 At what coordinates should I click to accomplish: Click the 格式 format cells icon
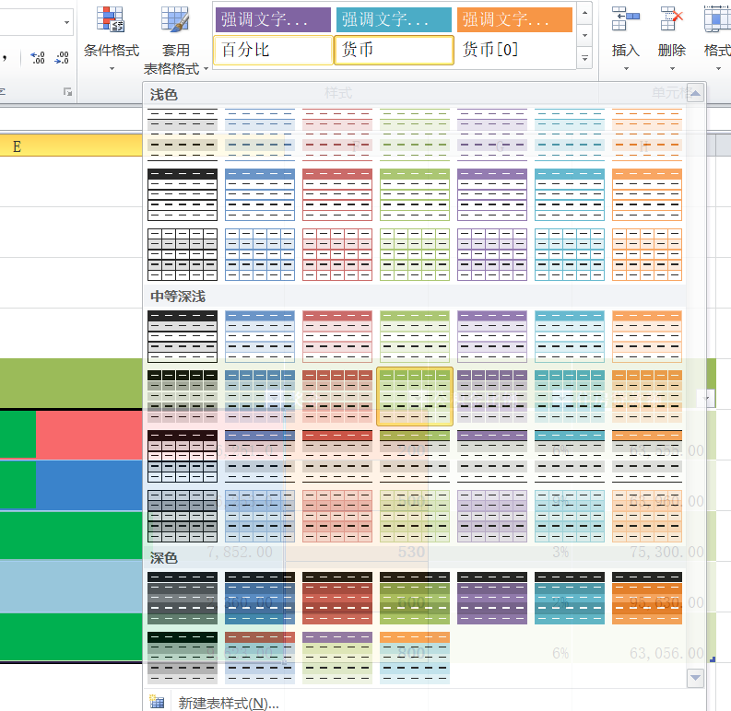pos(716,20)
